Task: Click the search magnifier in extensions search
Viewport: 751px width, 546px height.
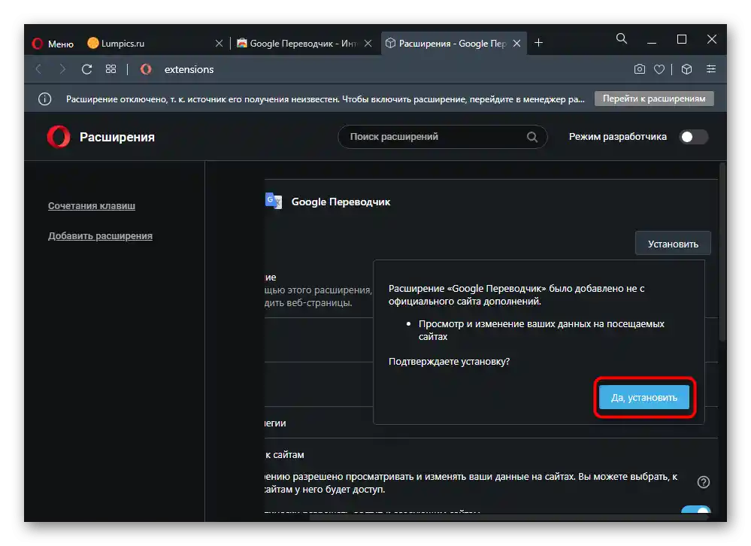Action: click(532, 137)
